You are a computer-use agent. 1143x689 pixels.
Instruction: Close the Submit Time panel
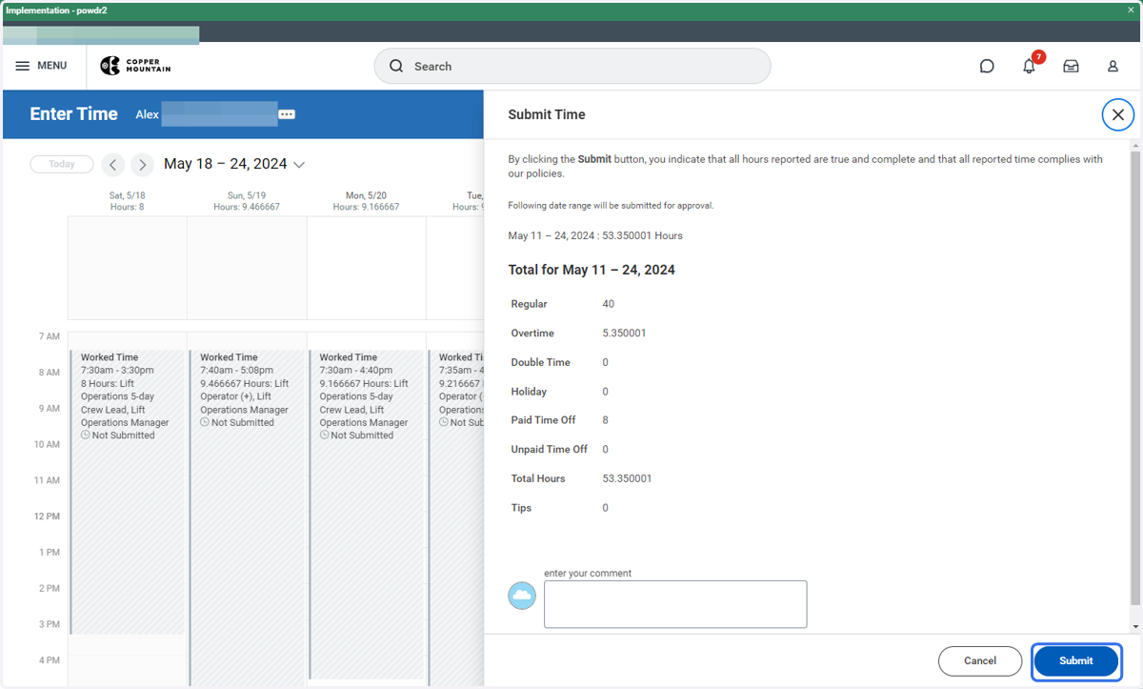click(1118, 114)
